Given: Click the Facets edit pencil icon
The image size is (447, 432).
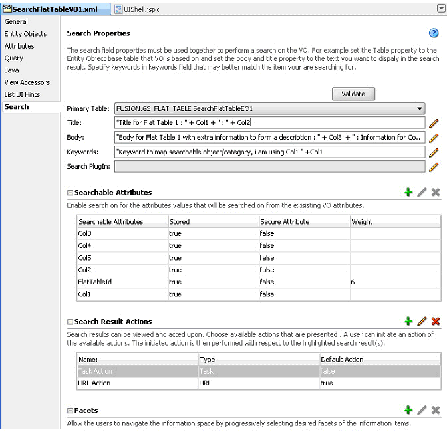Looking at the screenshot, I should (x=422, y=410).
